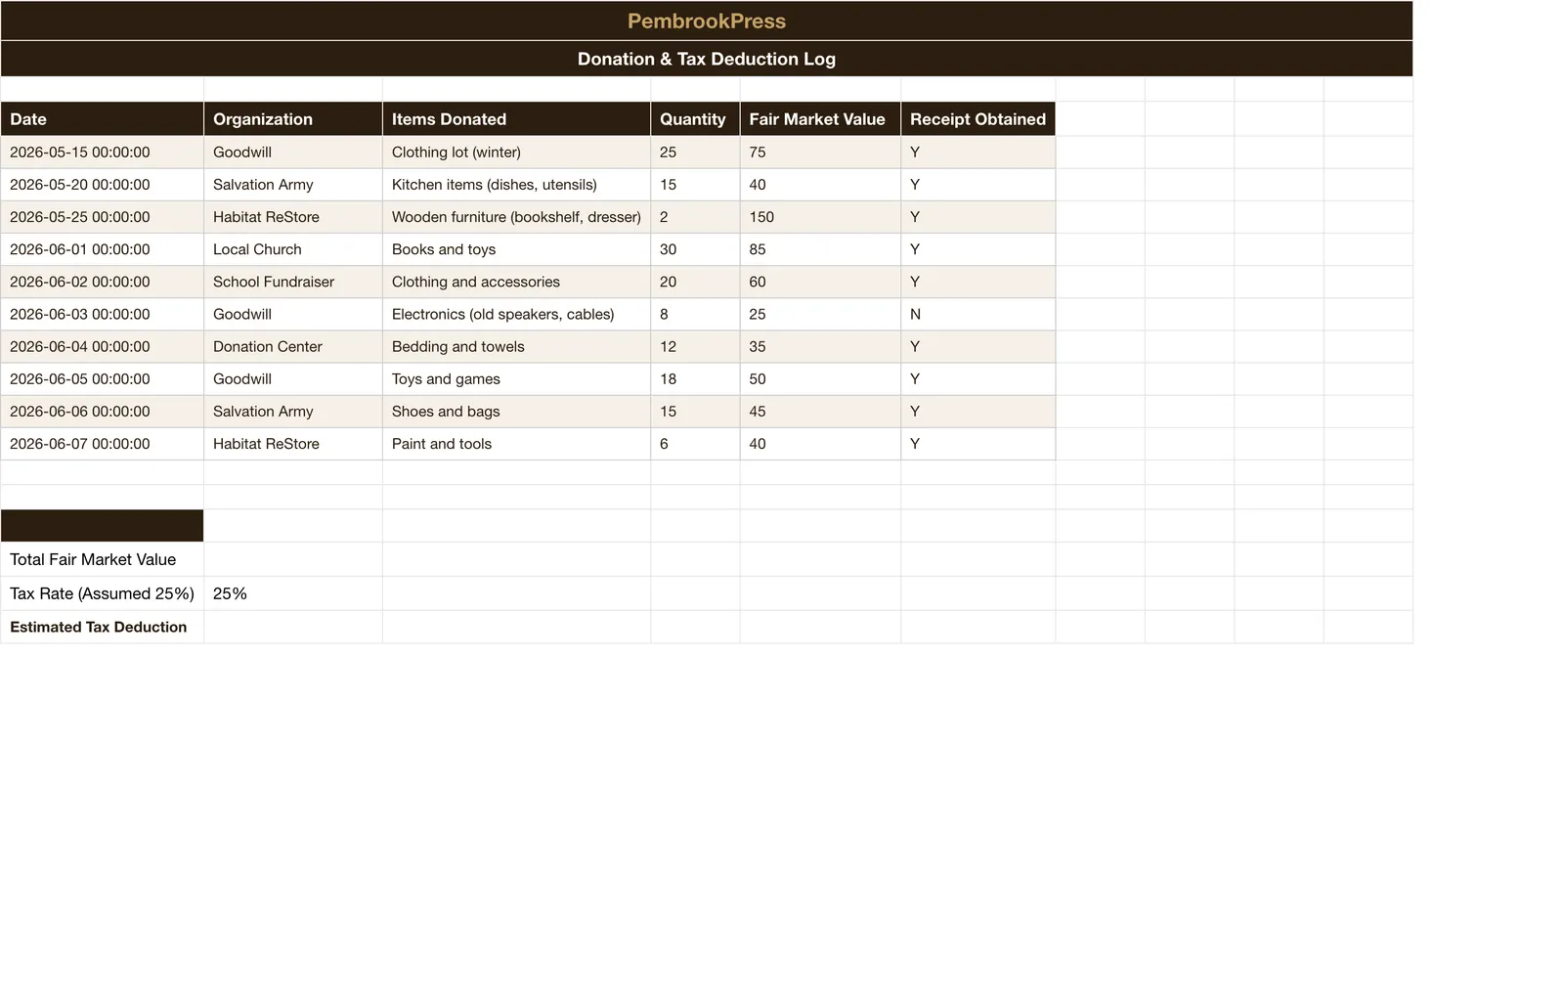Image resolution: width=1564 pixels, height=1006 pixels.
Task: Select the Estimated Tax Deduction label
Action: [x=102, y=627]
